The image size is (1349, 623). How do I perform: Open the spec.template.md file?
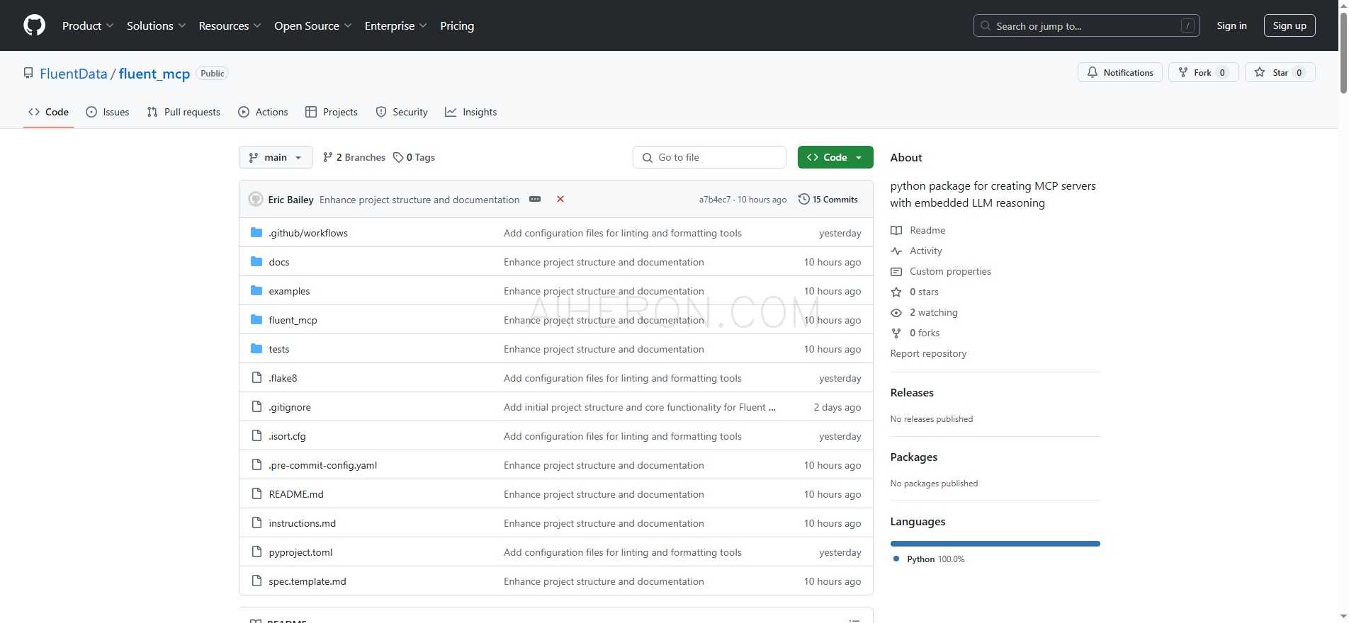coord(307,581)
